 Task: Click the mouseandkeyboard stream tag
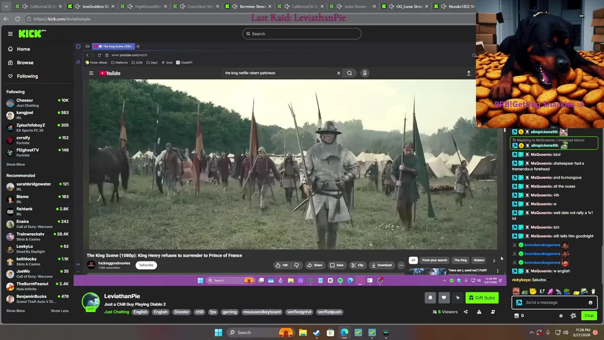[262, 312]
